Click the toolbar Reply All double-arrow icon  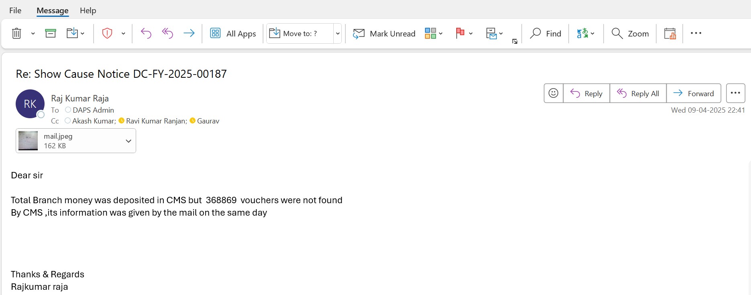click(167, 33)
